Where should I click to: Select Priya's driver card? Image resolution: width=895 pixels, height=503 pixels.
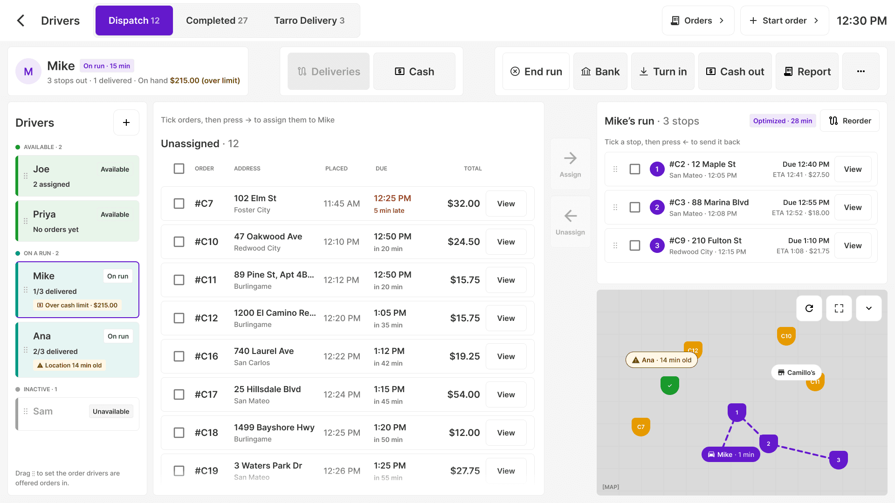click(77, 221)
